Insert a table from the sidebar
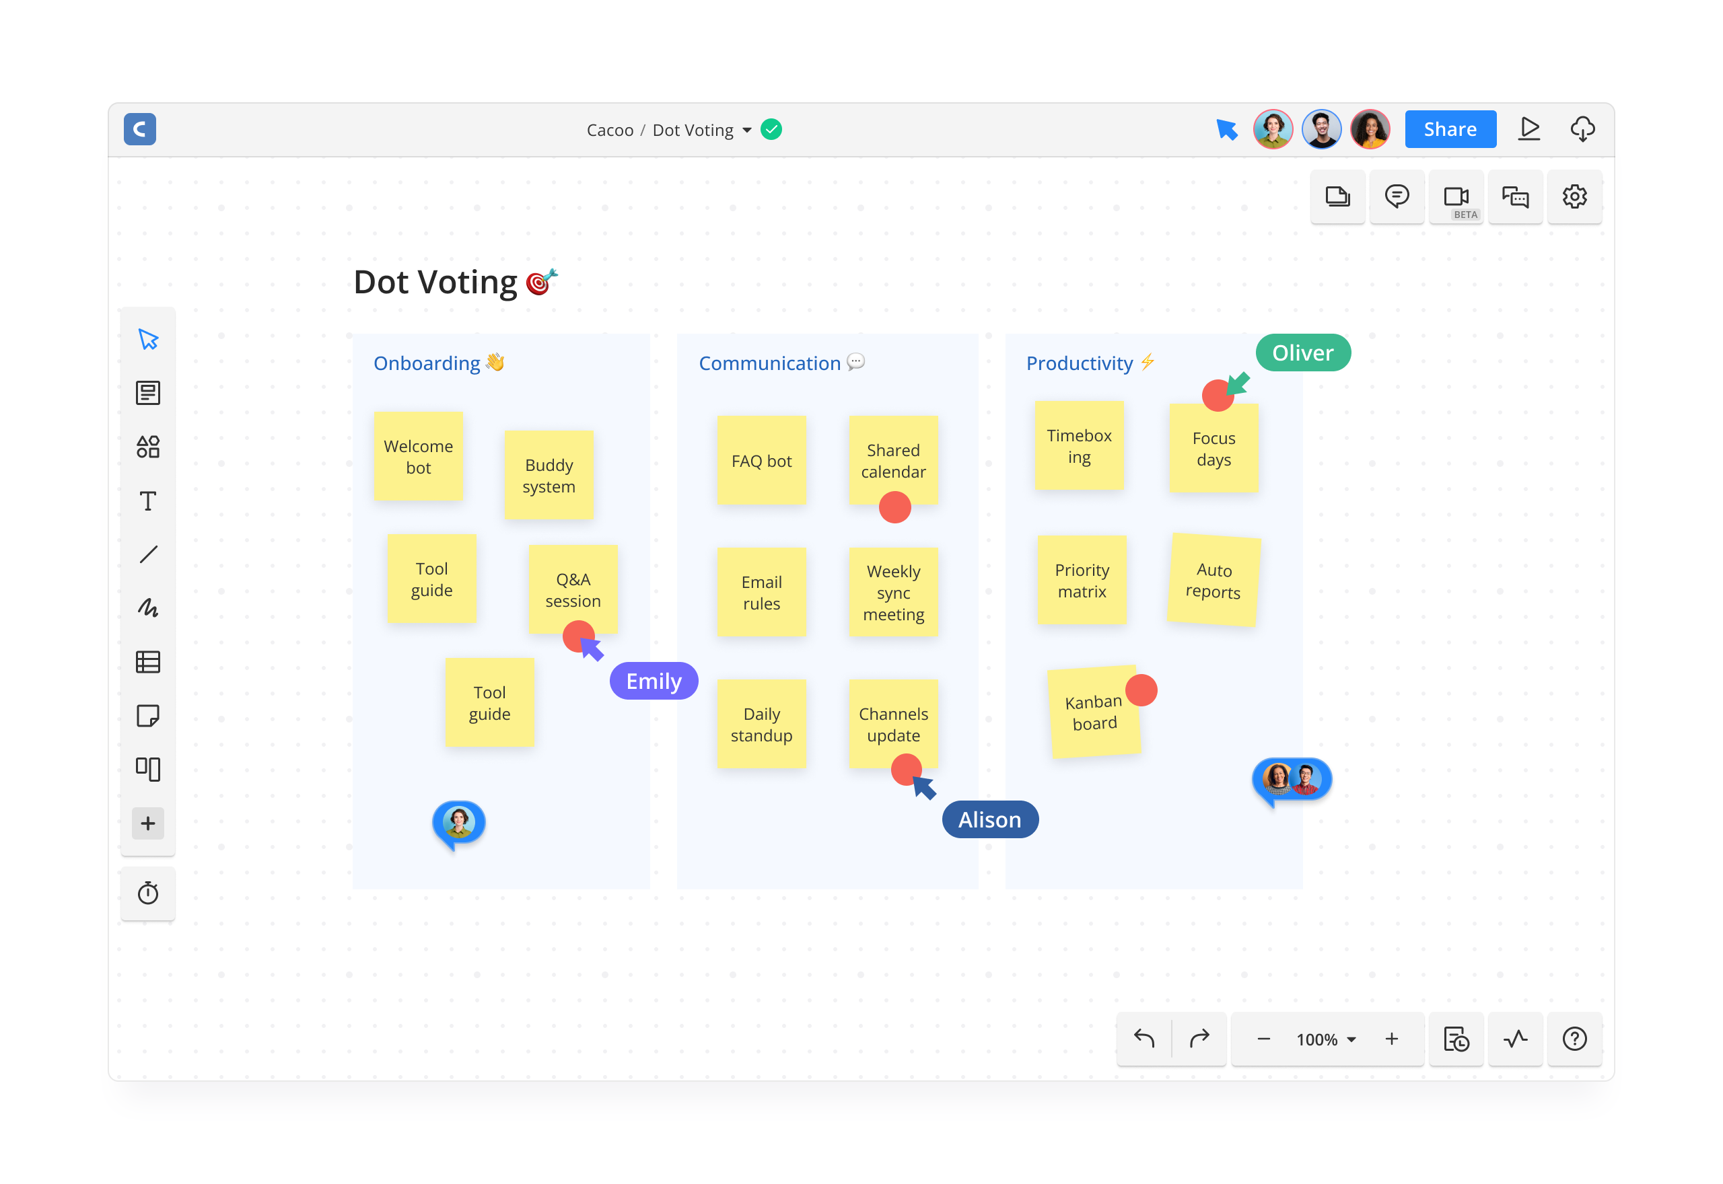Viewport: 1723px width, 1184px height. point(148,662)
